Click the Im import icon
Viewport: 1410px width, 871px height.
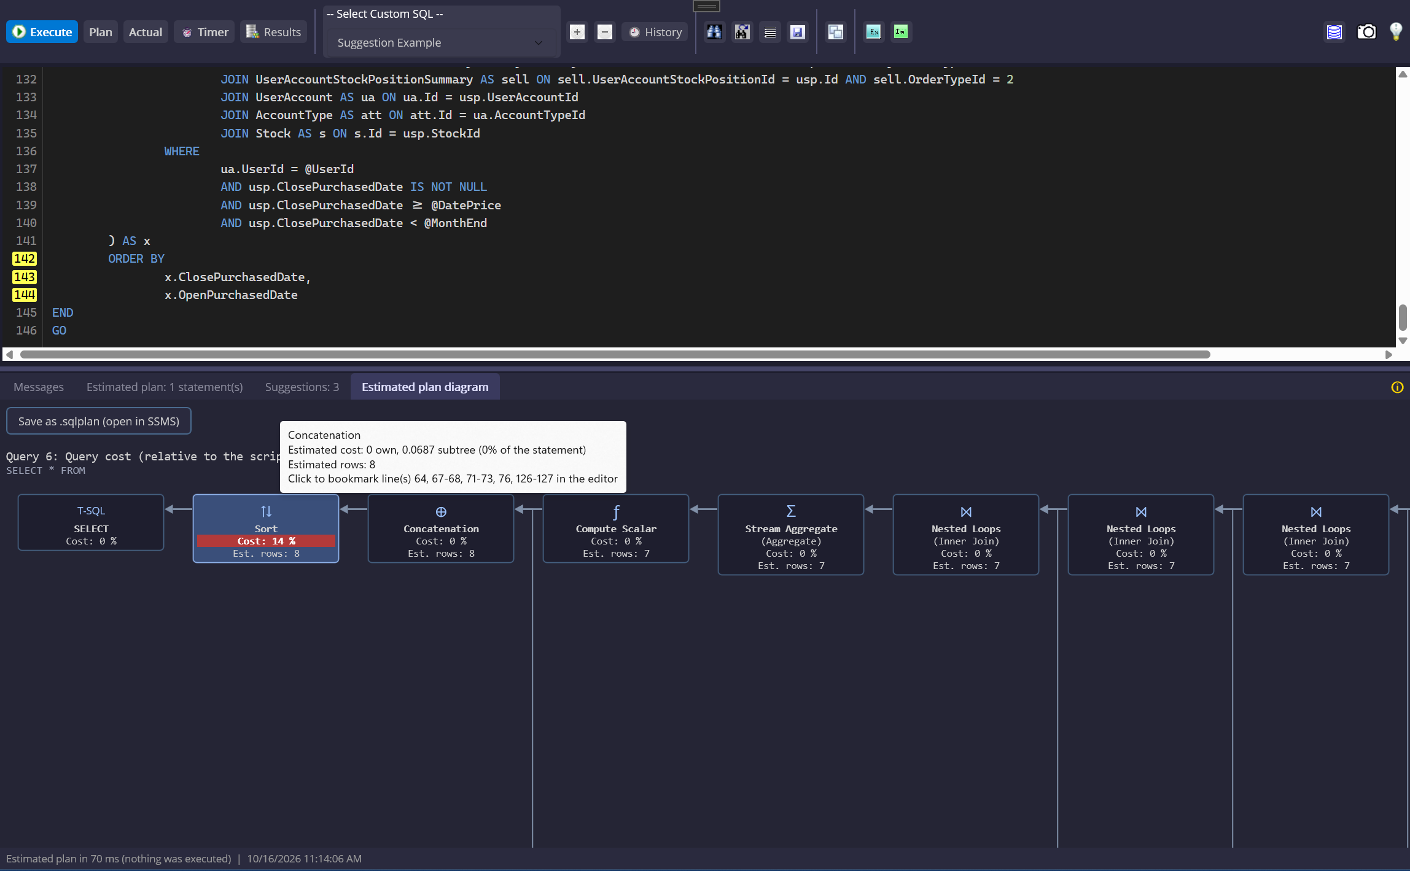[901, 32]
